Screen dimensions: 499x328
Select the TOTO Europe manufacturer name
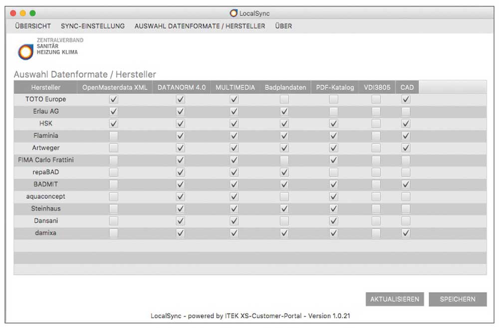click(45, 99)
